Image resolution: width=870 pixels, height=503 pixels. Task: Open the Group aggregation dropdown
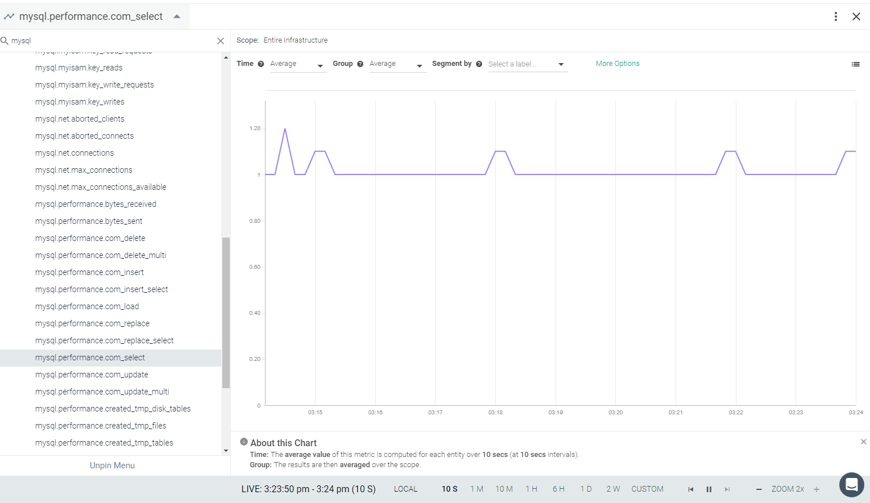[x=397, y=64]
